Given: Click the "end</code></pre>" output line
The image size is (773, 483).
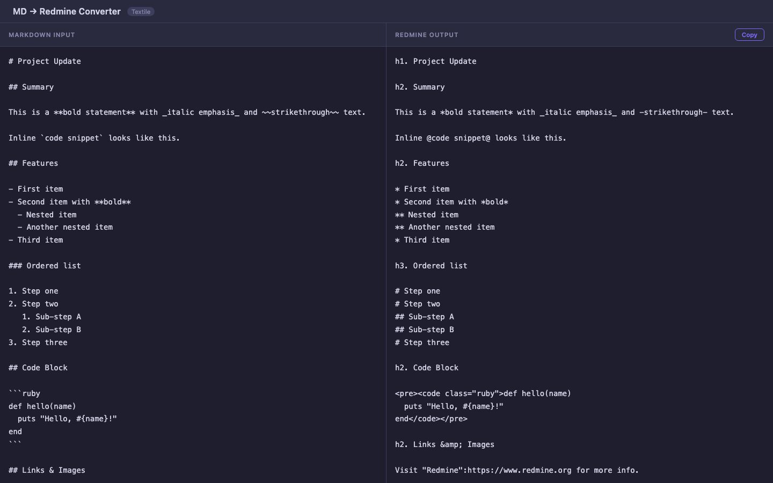Looking at the screenshot, I should pyautogui.click(x=432, y=419).
